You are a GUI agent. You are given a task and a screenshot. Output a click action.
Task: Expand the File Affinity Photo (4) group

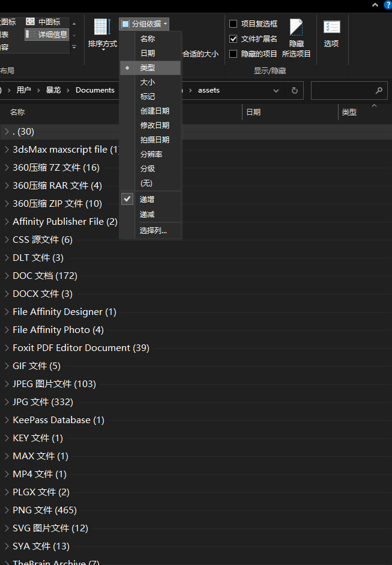pos(7,330)
